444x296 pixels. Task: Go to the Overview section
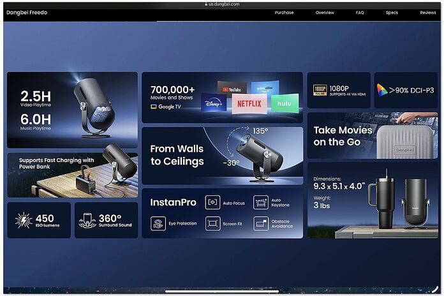click(325, 13)
